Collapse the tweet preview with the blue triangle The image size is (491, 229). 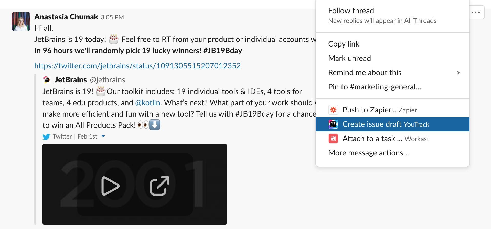[103, 136]
